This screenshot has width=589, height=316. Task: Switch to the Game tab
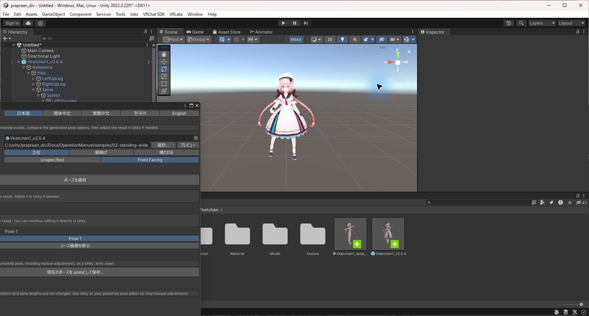click(195, 32)
